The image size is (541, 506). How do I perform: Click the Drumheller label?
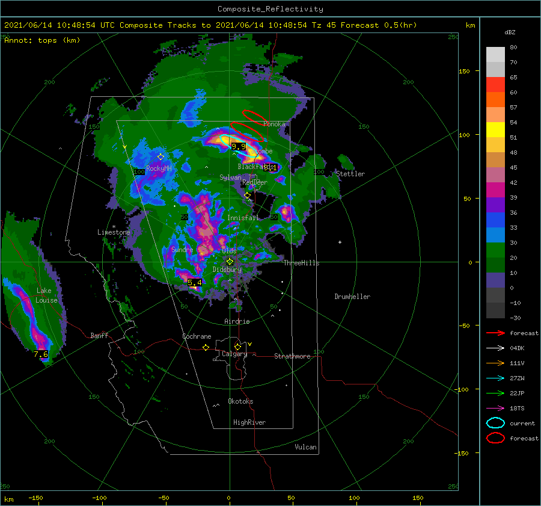pos(352,297)
